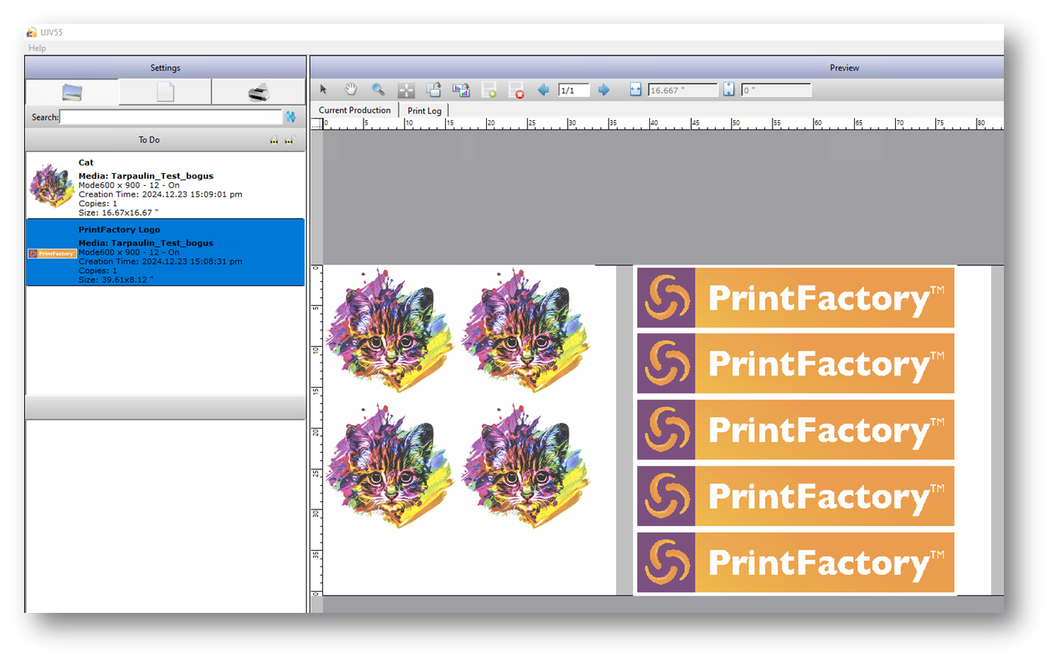Click the add page icon with green plus
This screenshot has height=662, width=1053.
point(489,91)
